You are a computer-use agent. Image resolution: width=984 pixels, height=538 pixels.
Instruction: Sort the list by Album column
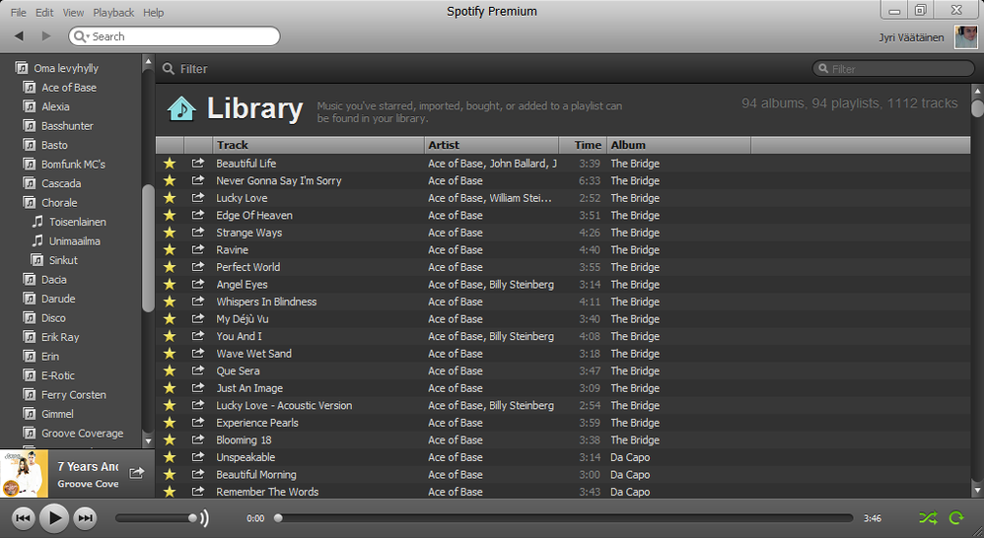pyautogui.click(x=679, y=145)
